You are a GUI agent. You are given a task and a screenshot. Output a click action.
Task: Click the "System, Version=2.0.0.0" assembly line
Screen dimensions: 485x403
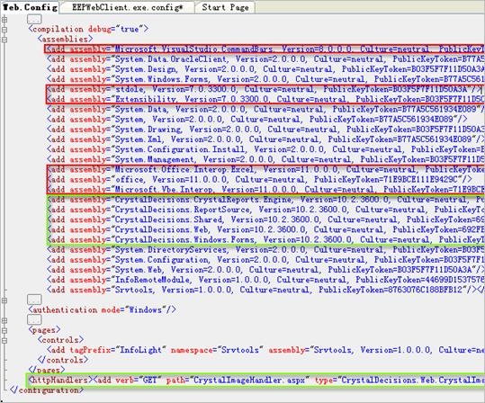pyautogui.click(x=256, y=119)
